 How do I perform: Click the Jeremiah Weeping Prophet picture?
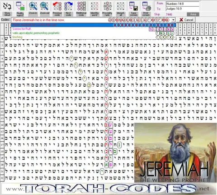click(175, 153)
